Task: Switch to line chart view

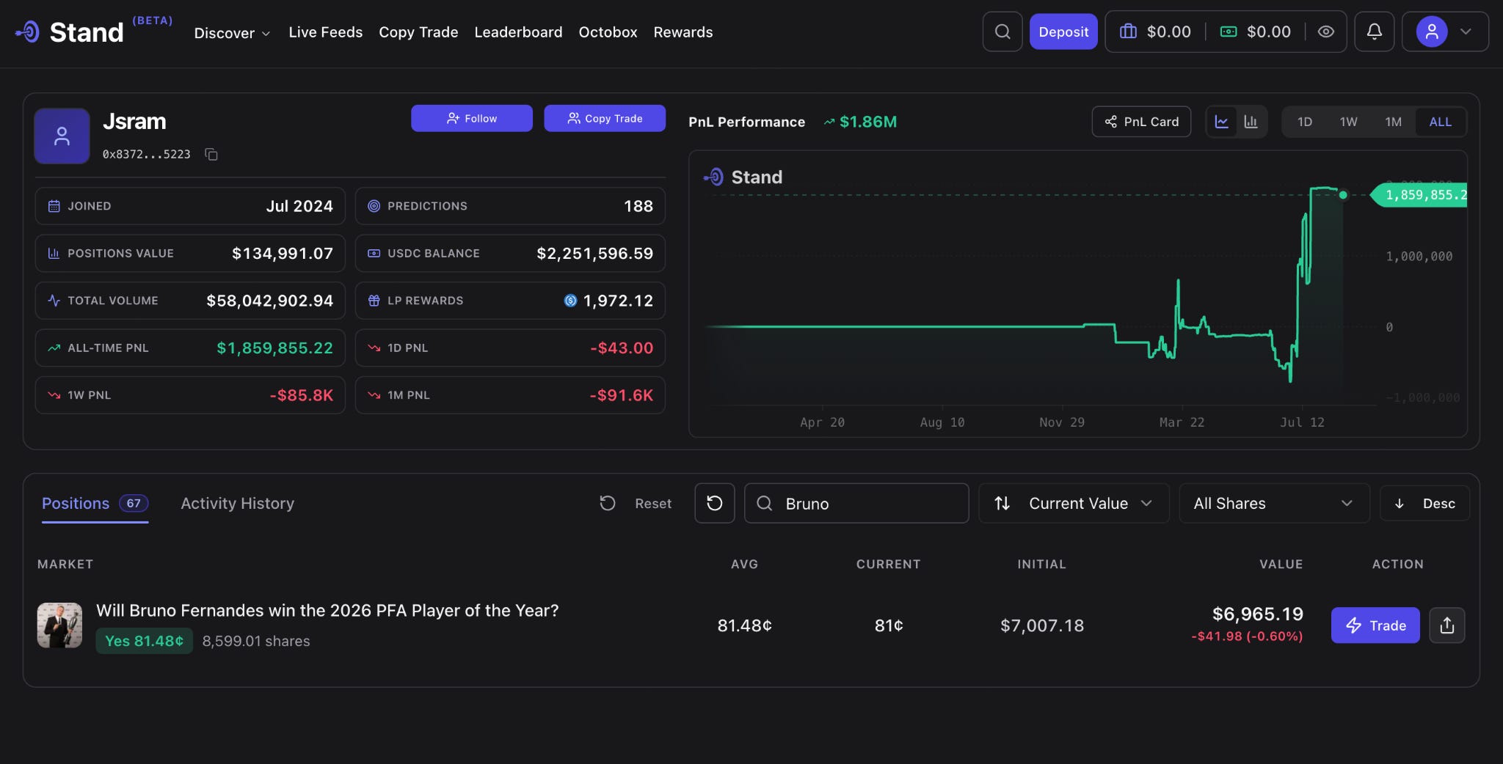Action: 1222,122
